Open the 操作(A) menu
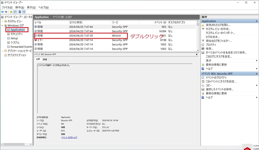The image size is (259, 150). click(x=20, y=7)
